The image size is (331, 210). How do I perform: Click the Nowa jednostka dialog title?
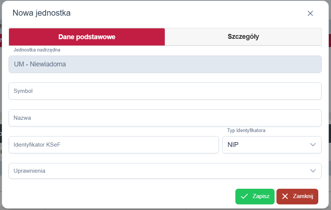(41, 13)
